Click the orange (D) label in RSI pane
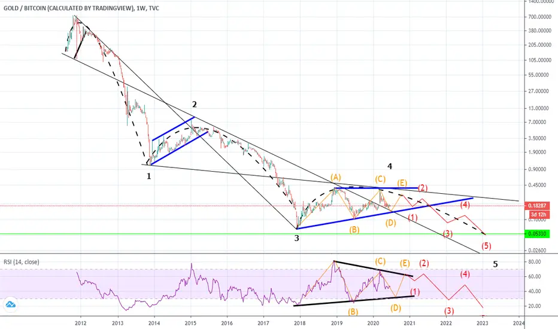 tap(396, 308)
